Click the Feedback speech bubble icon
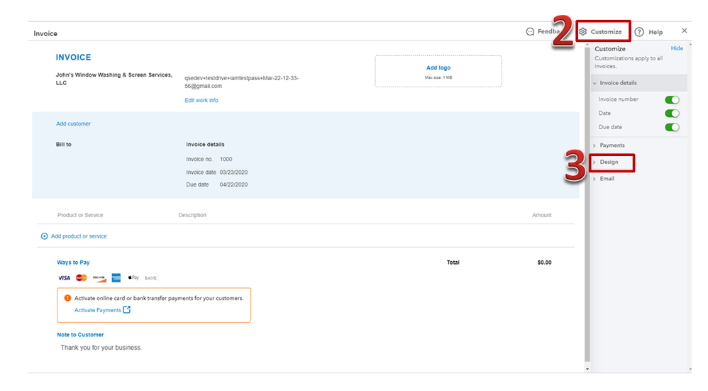708x391 pixels. point(530,32)
